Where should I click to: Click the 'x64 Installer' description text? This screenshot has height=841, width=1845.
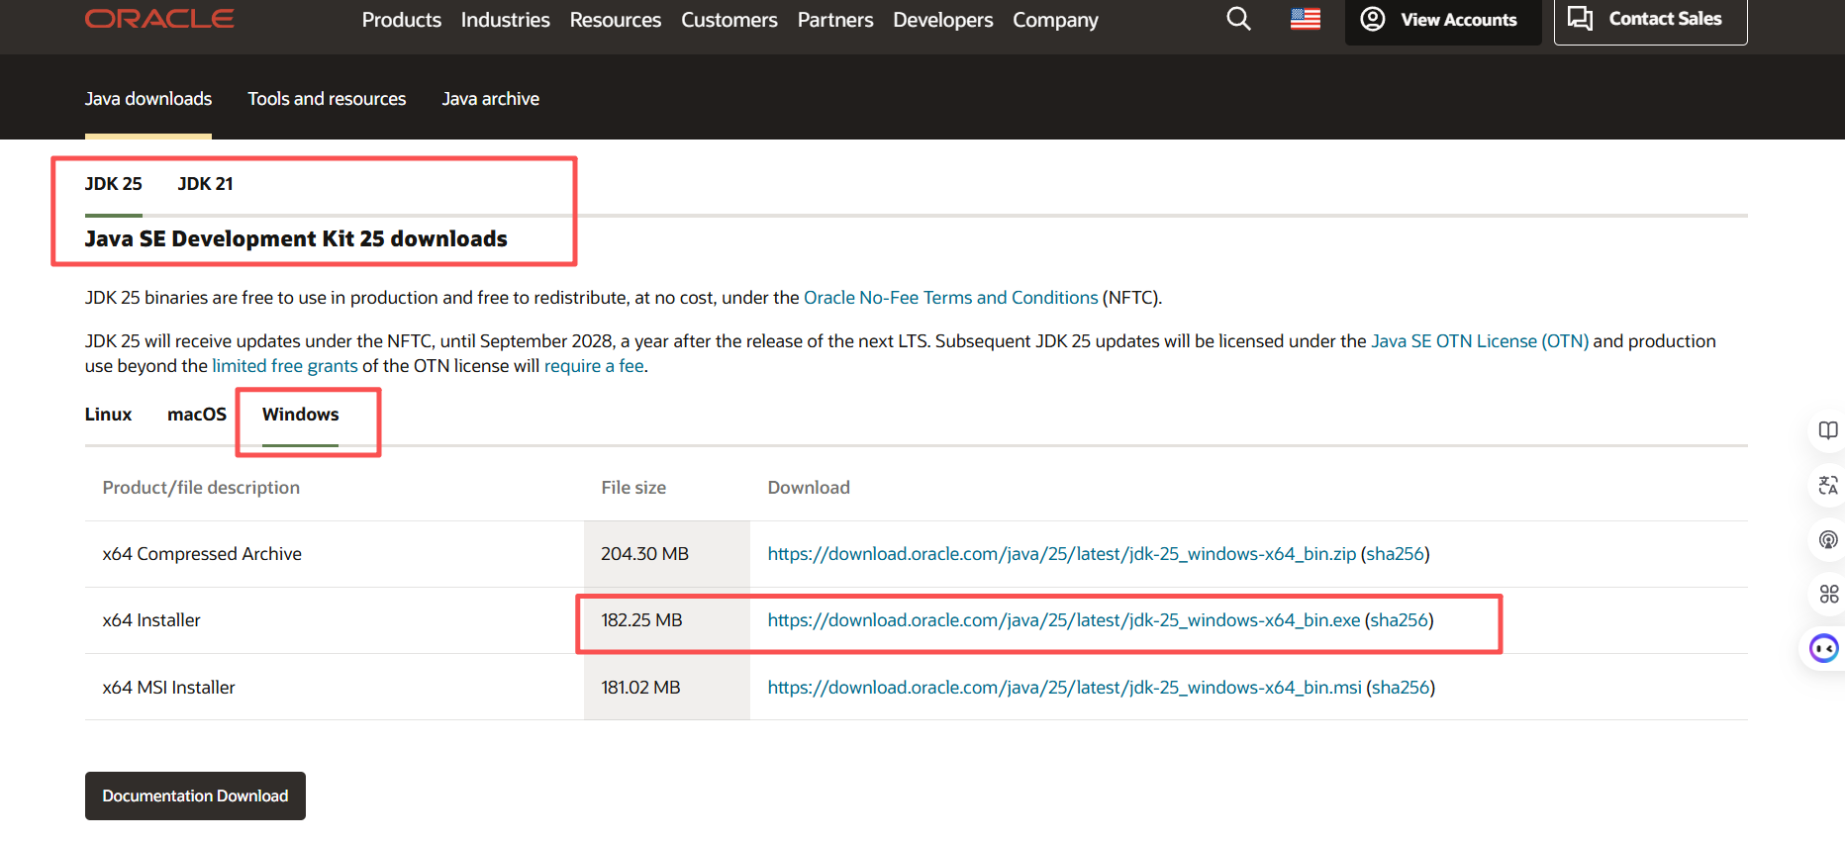pos(151,620)
